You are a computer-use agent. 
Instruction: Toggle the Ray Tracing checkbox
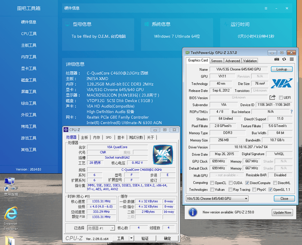coord(230,189)
